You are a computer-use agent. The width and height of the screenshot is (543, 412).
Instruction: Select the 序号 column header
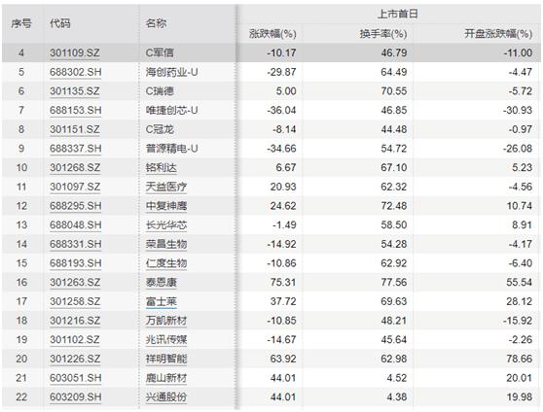point(21,23)
